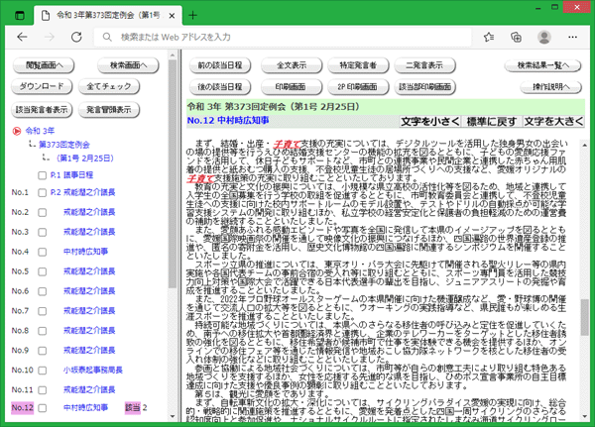
Task: Select the 令和 3年第373回定例会 browser tab
Action: click(108, 15)
